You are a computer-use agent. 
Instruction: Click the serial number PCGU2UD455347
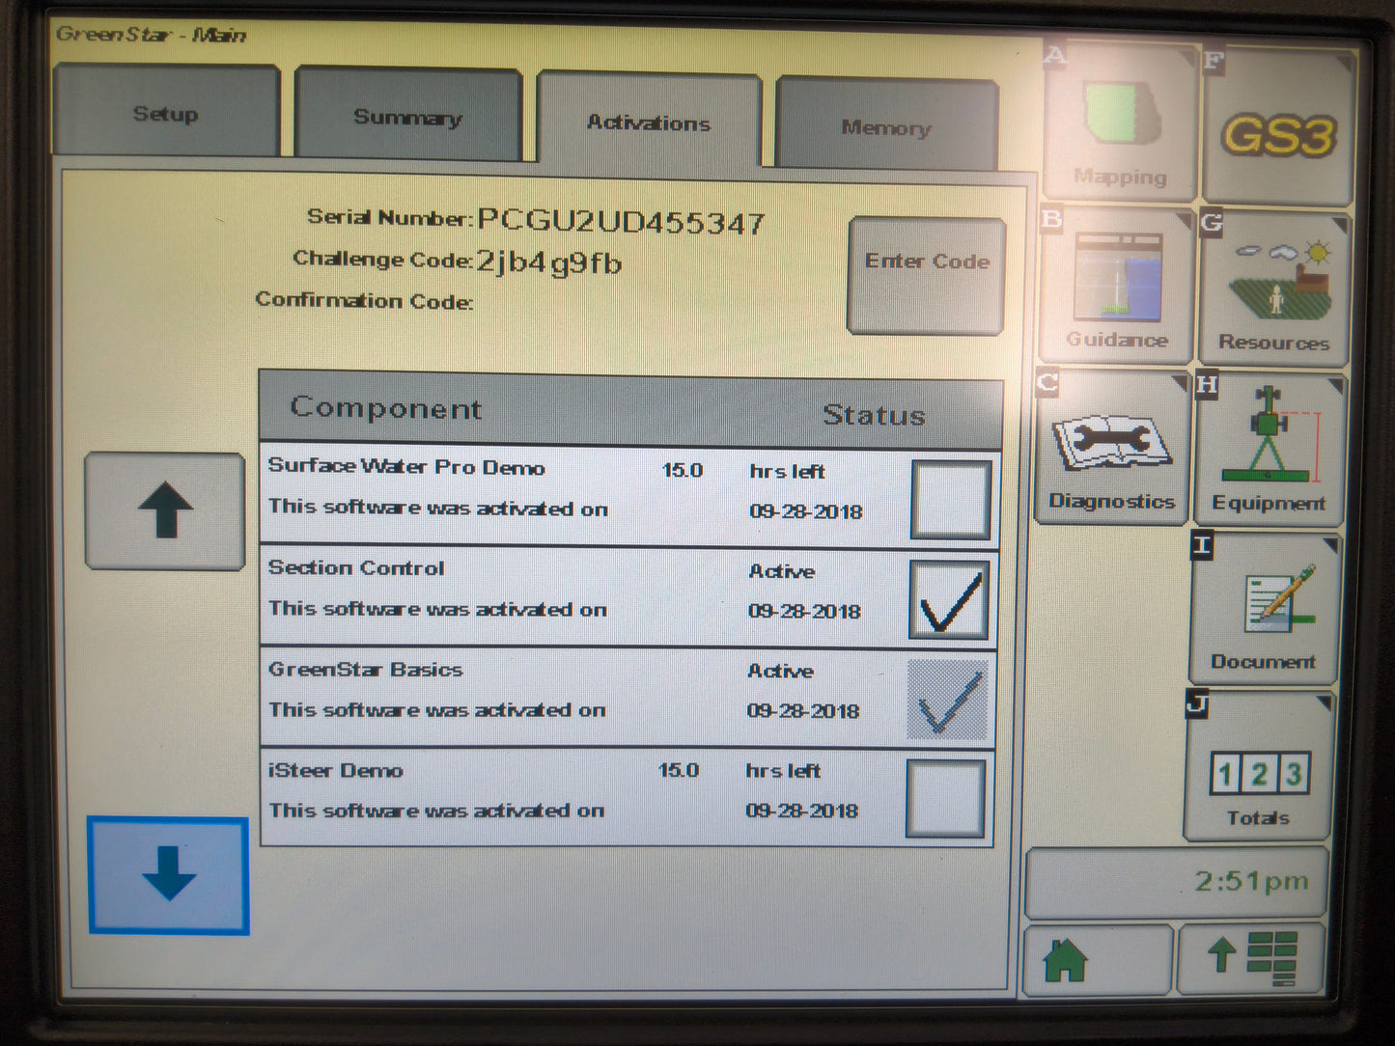[x=622, y=222]
